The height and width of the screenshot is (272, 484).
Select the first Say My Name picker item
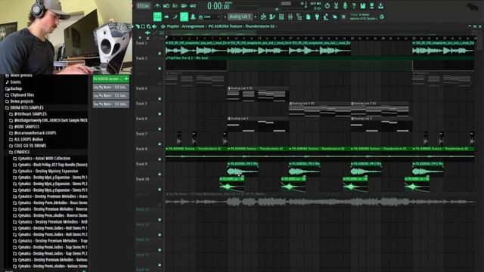click(x=111, y=88)
